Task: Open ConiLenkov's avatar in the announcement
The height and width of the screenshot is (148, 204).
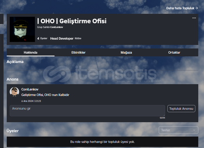Action: coord(14,92)
